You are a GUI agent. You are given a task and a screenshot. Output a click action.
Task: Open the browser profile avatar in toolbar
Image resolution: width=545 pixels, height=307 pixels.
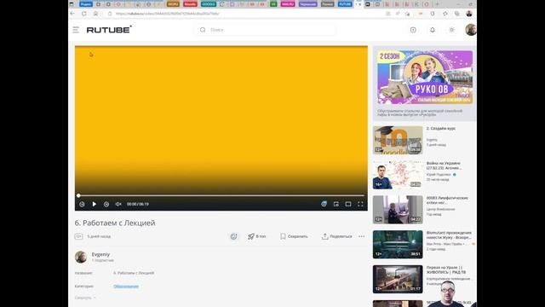(469, 14)
